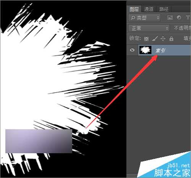This screenshot has width=191, height=178.
Task: Lock transparent pixels checkerboard icon
Action: coord(146,38)
